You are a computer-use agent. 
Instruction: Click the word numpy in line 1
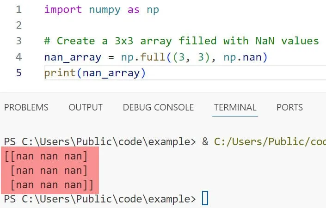pos(105,10)
